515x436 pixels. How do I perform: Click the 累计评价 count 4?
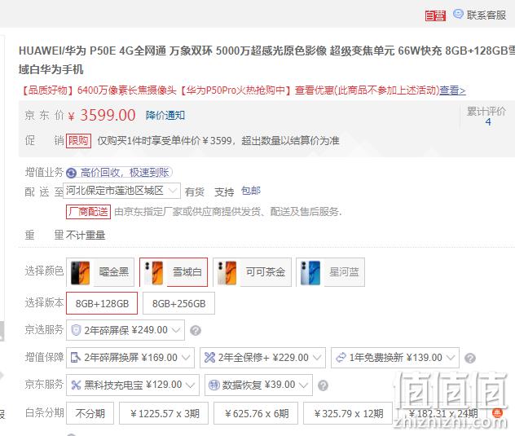pyautogui.click(x=488, y=122)
